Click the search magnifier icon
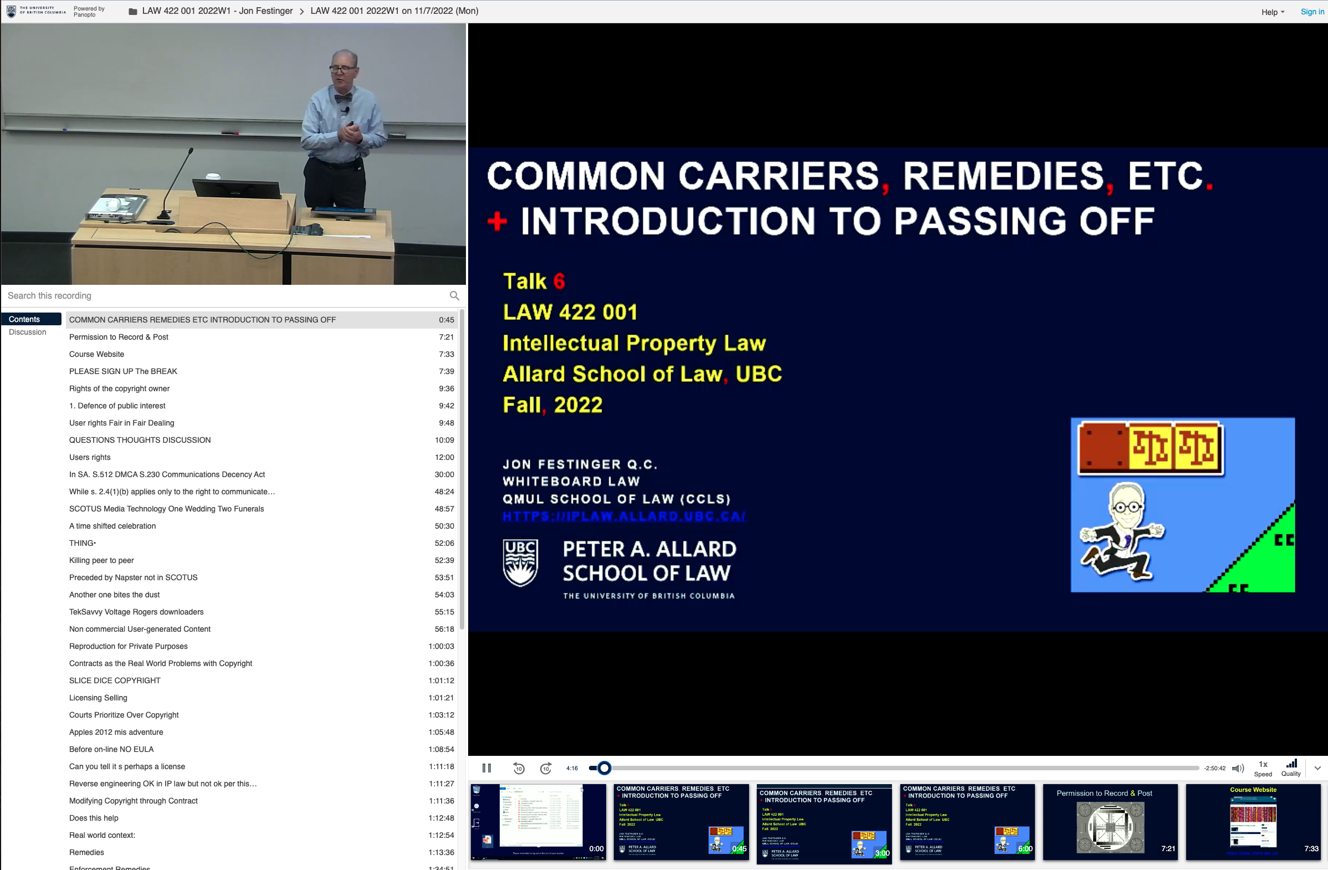 (454, 296)
